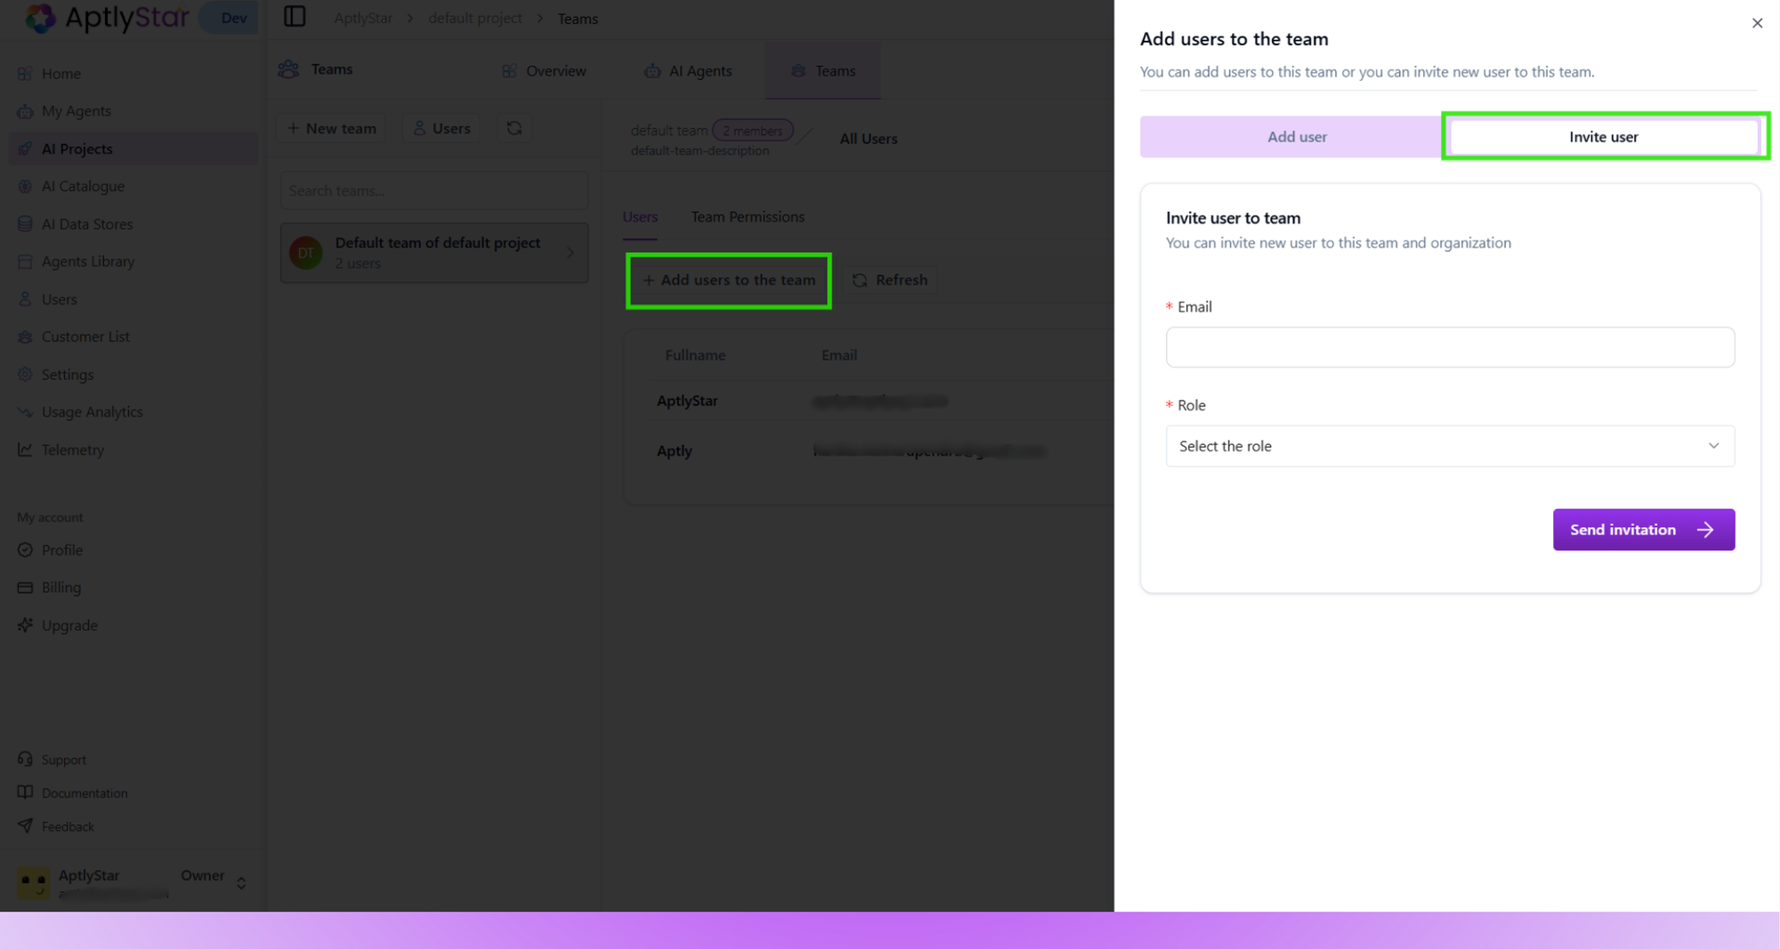This screenshot has width=1780, height=949.
Task: Open the Agents Library
Action: point(87,261)
